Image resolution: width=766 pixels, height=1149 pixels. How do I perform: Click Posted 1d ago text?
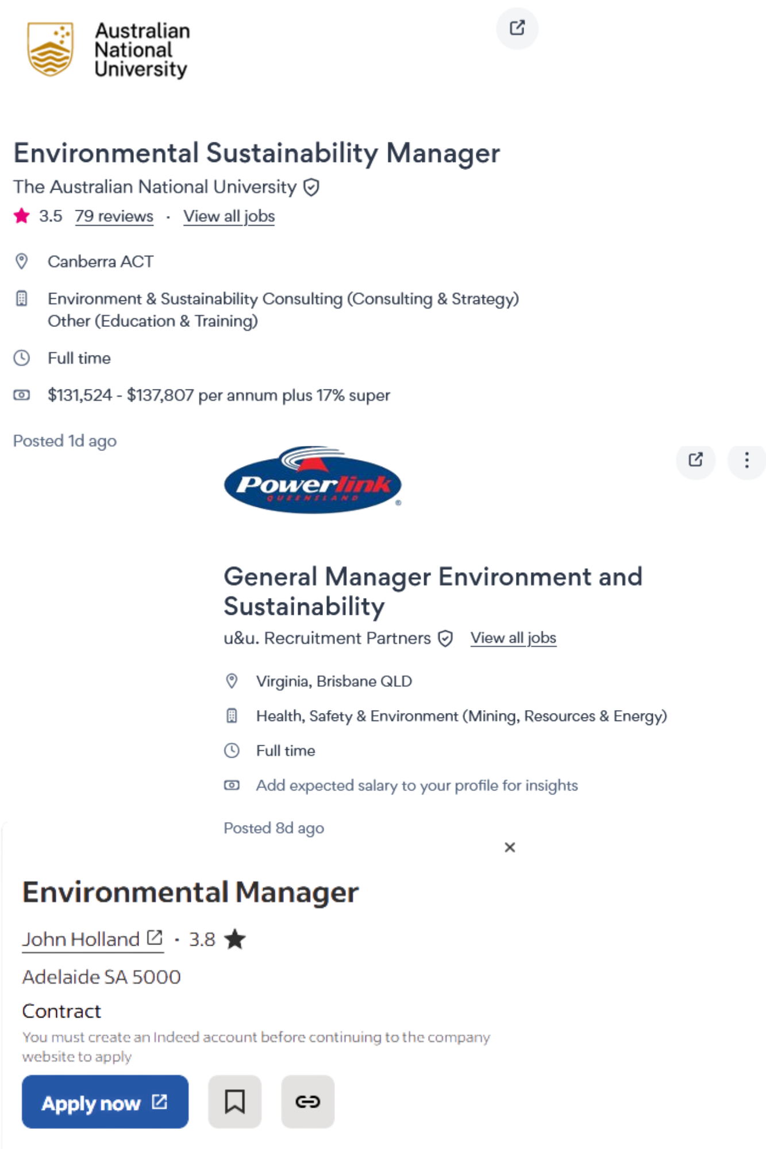point(65,441)
